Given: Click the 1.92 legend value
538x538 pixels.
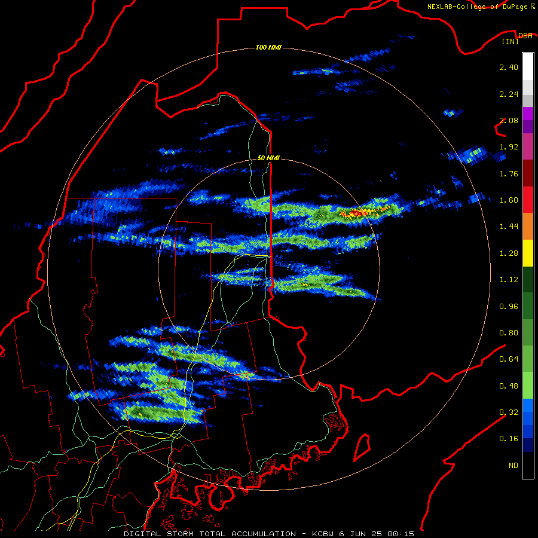Looking at the screenshot, I should click(x=509, y=147).
